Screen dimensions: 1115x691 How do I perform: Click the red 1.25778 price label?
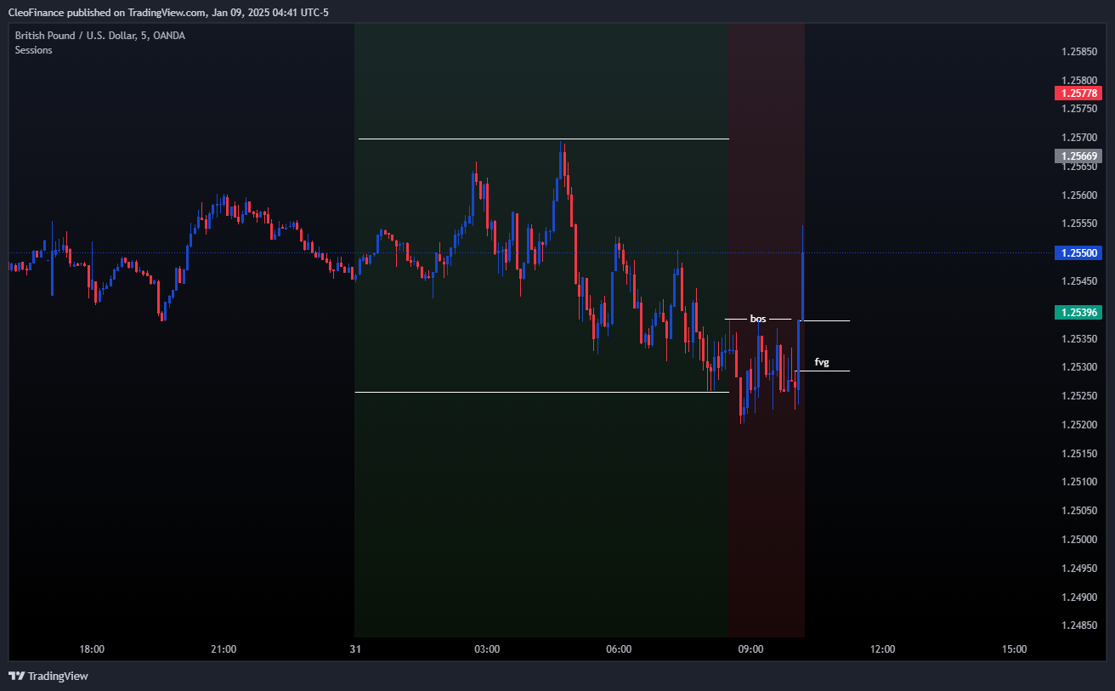pyautogui.click(x=1078, y=93)
